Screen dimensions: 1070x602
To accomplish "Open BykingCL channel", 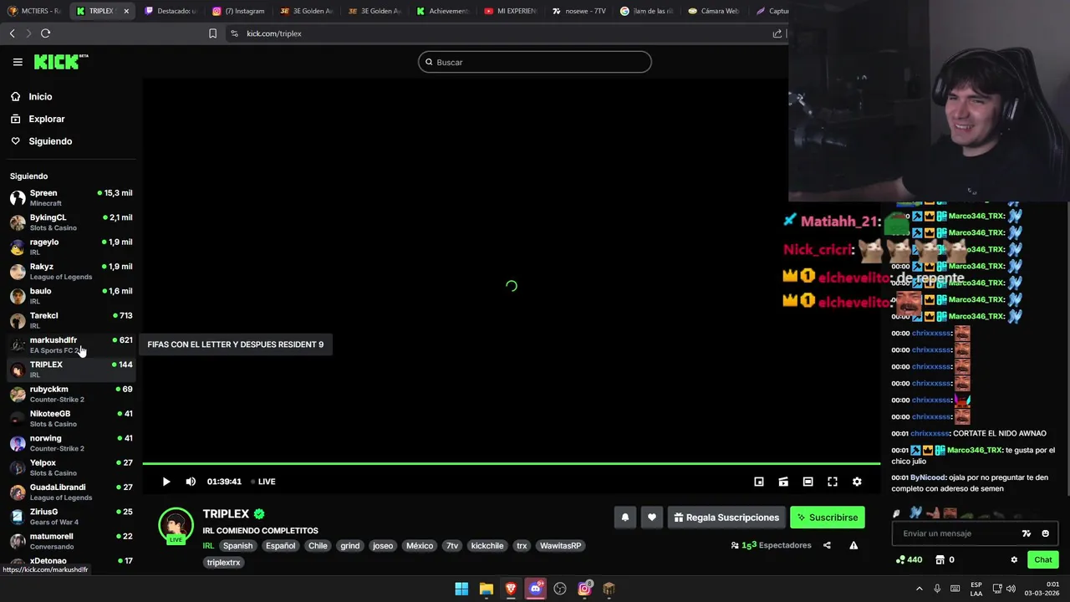I will point(71,222).
